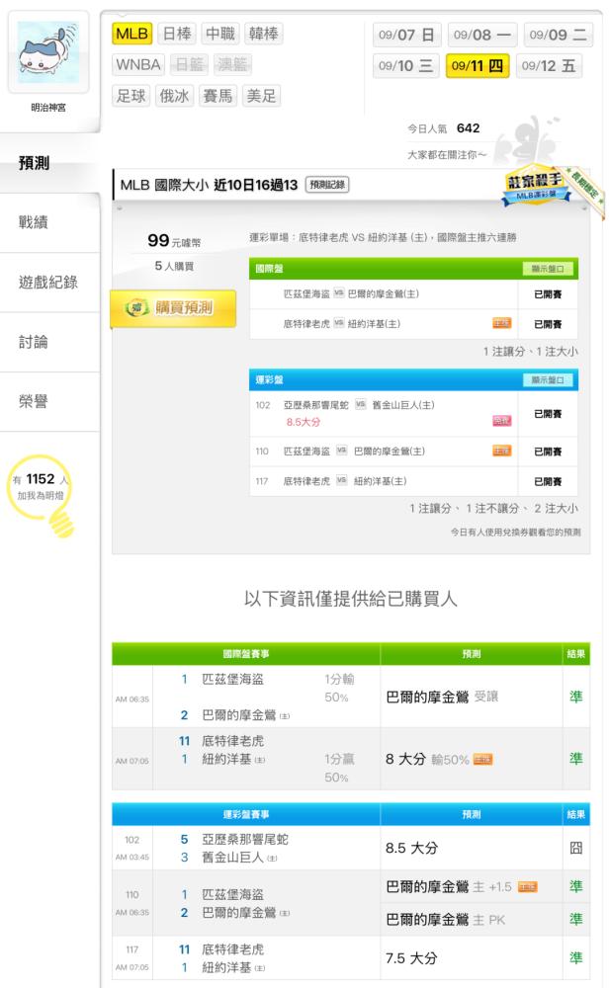This screenshot has width=609, height=988.
Task: Toggle 顯示盤口 in the 國際盤 header
Action: pyautogui.click(x=548, y=269)
